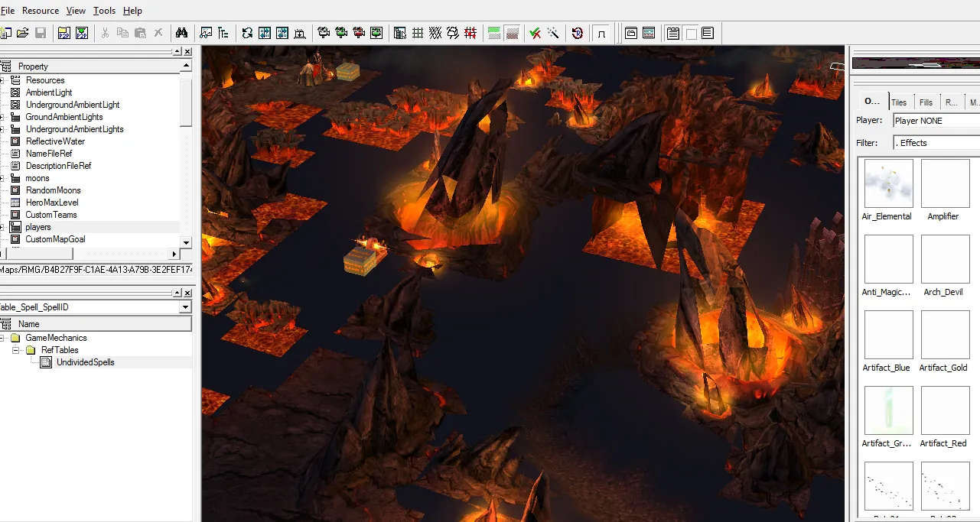
Task: Open the Player NONE dropdown
Action: tap(936, 121)
